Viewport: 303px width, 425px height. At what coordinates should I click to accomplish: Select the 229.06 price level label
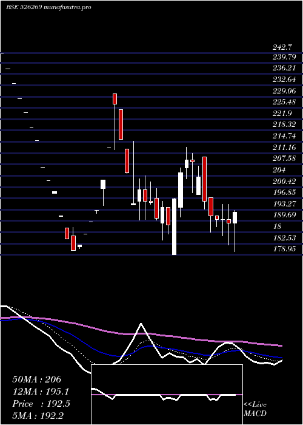[284, 90]
